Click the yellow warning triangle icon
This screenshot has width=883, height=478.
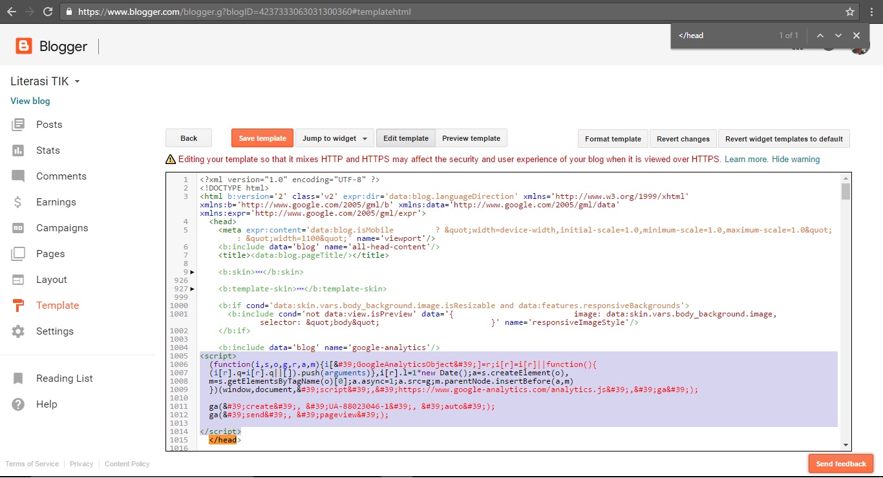coord(171,160)
